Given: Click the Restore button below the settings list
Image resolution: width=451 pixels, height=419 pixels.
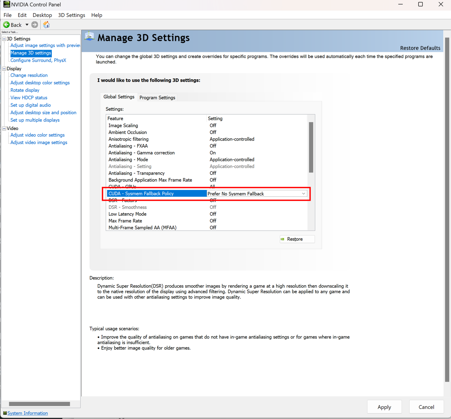Looking at the screenshot, I should [x=297, y=239].
